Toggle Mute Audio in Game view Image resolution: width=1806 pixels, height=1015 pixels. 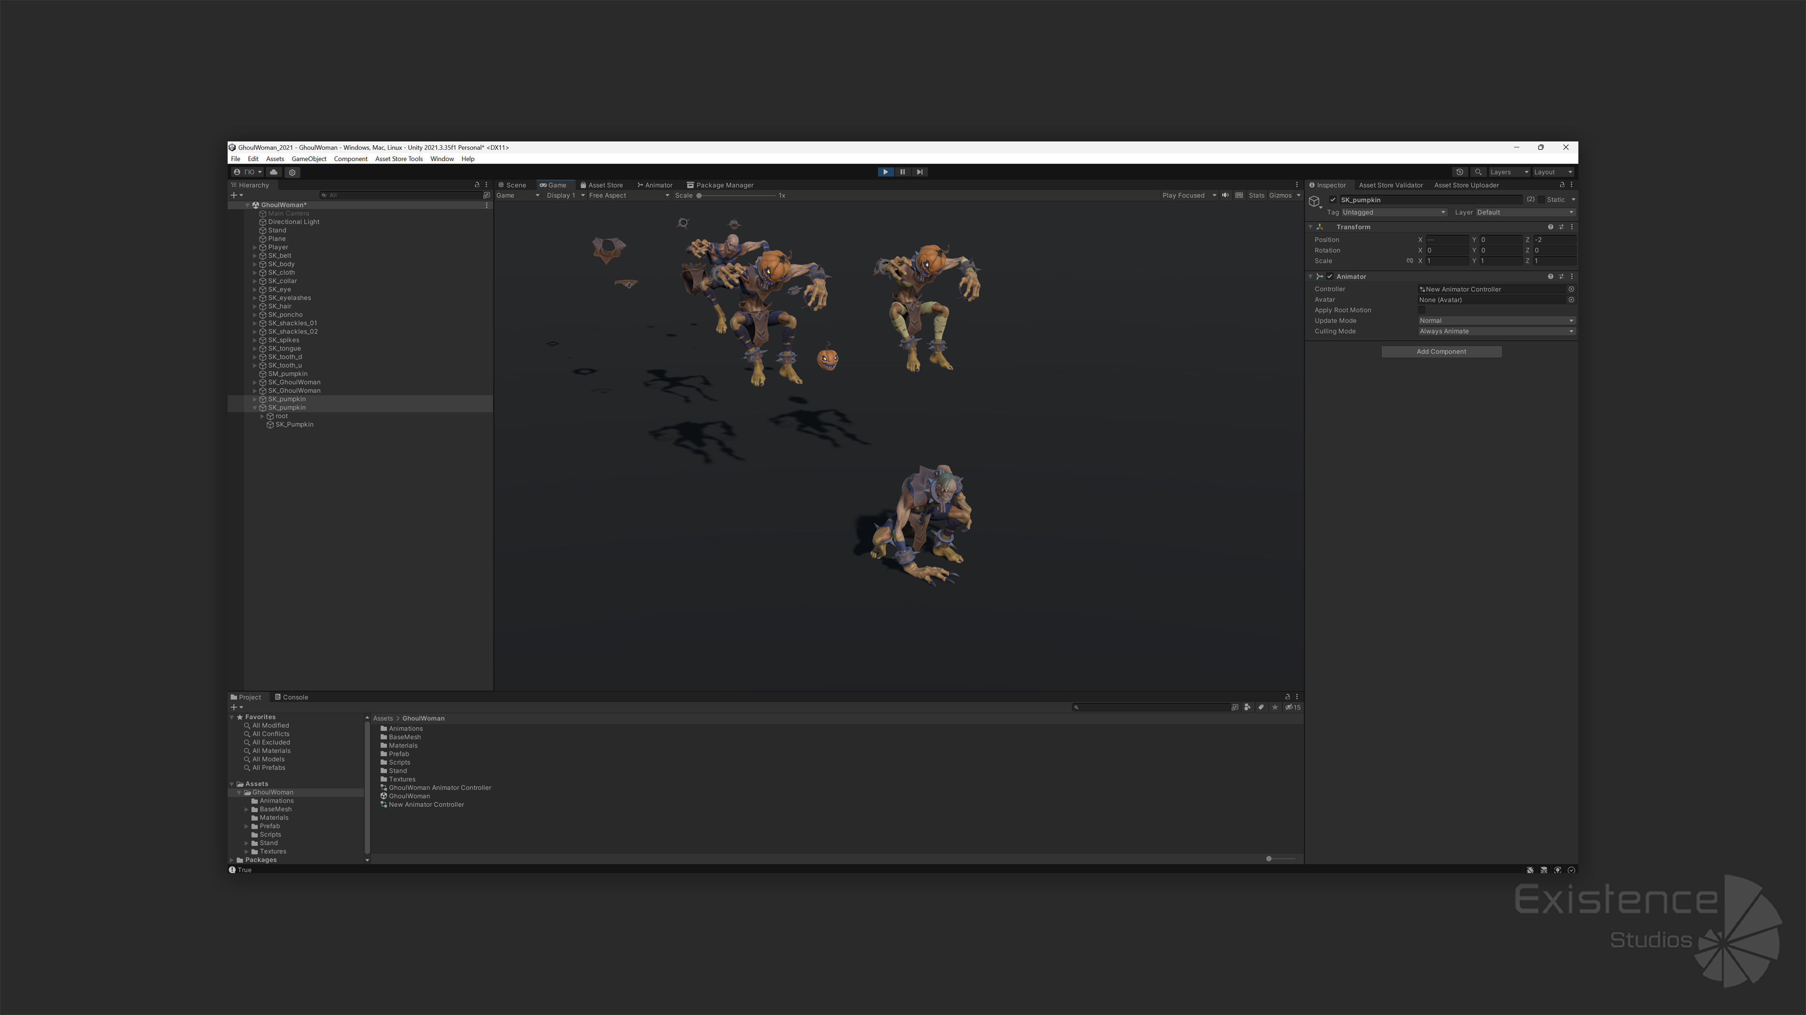1225,195
